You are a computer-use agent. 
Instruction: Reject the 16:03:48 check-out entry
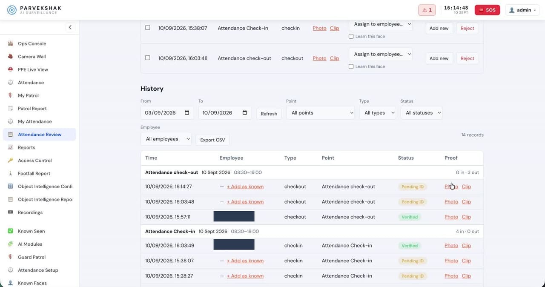467,58
